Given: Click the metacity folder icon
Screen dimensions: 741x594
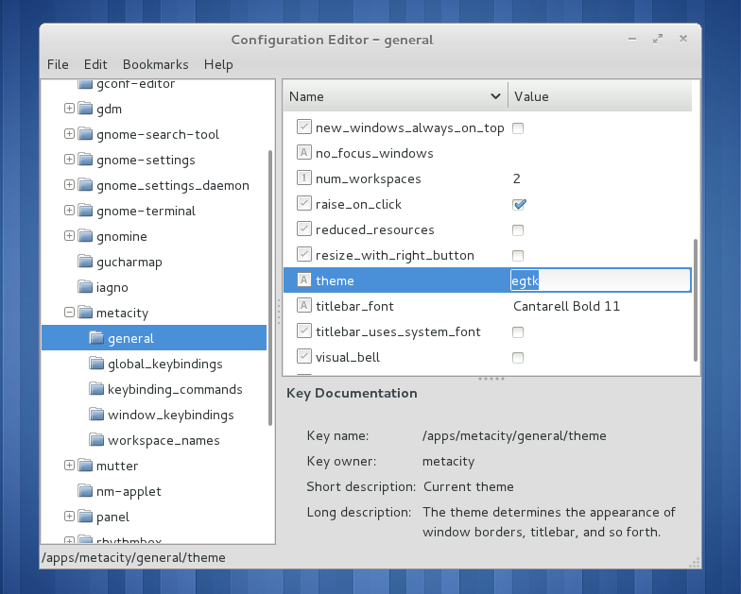Looking at the screenshot, I should point(85,313).
